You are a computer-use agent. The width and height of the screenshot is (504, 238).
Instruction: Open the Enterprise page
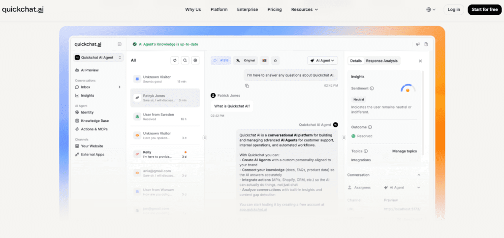[248, 9]
